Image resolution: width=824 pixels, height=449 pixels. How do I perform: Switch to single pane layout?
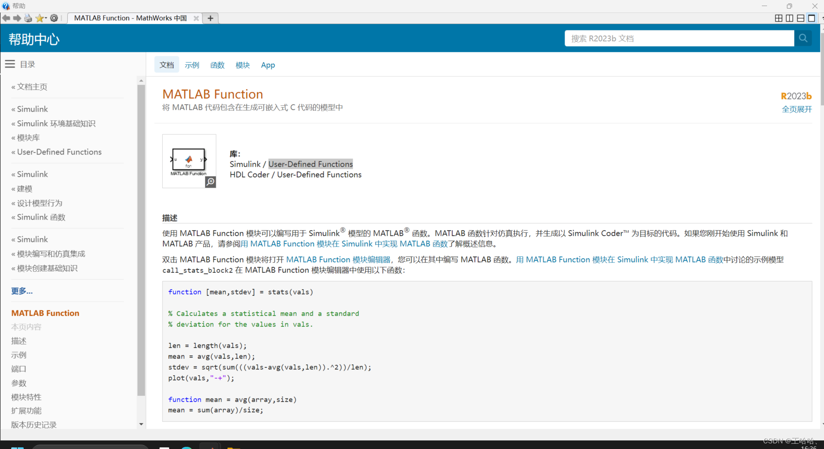[x=811, y=18]
